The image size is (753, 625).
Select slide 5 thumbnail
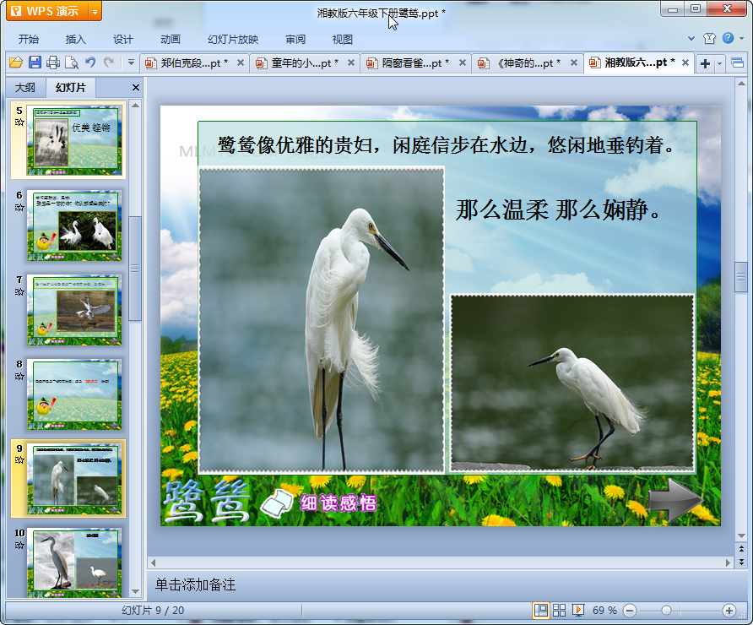74,141
